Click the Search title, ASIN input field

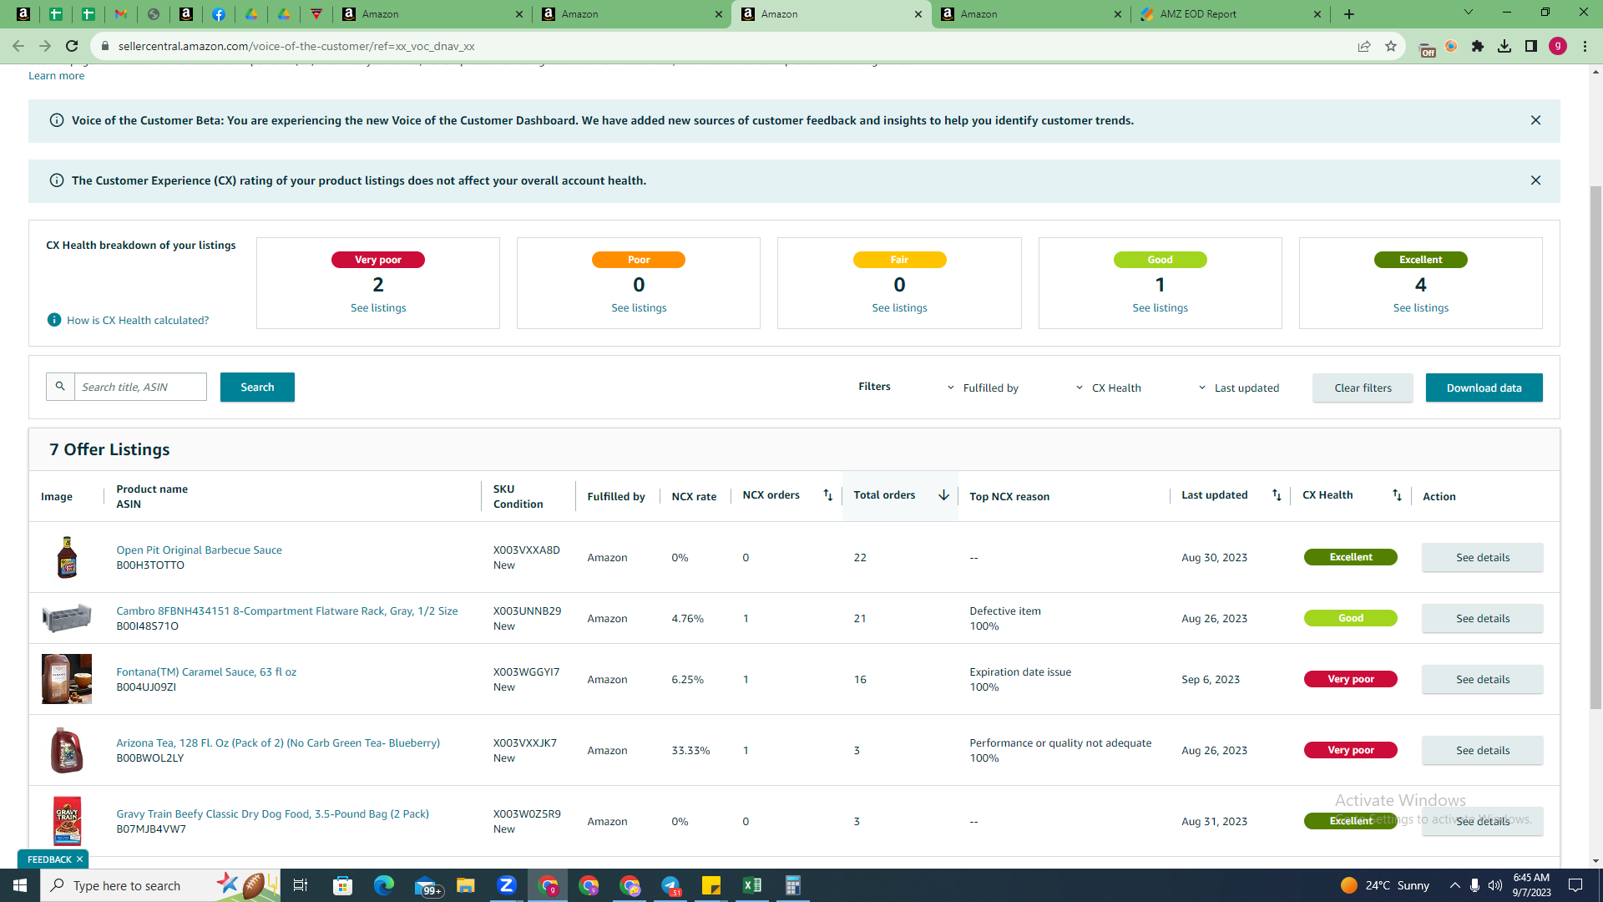point(140,387)
